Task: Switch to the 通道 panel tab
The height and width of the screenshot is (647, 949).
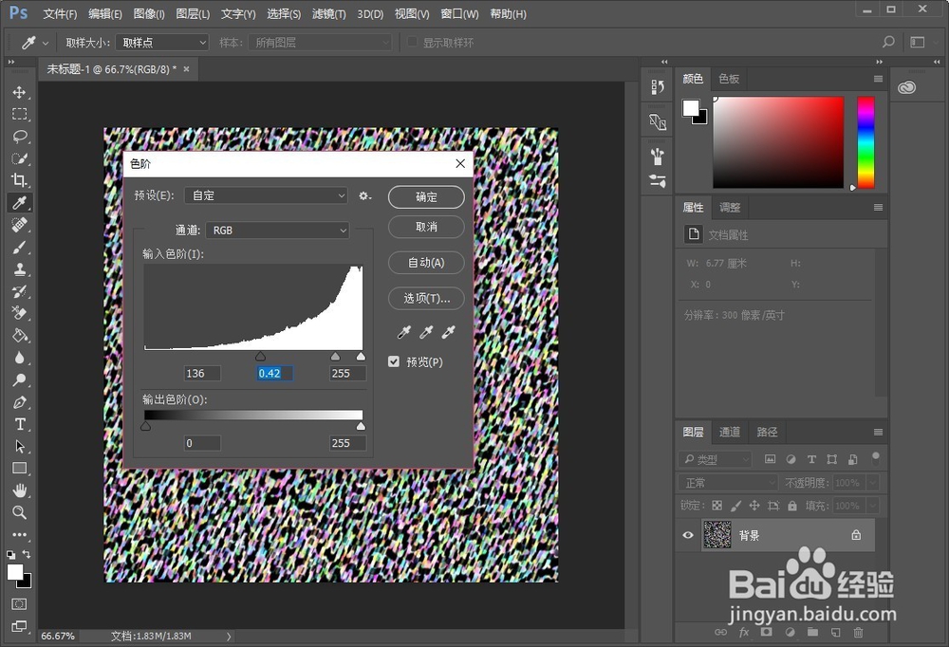Action: click(729, 433)
